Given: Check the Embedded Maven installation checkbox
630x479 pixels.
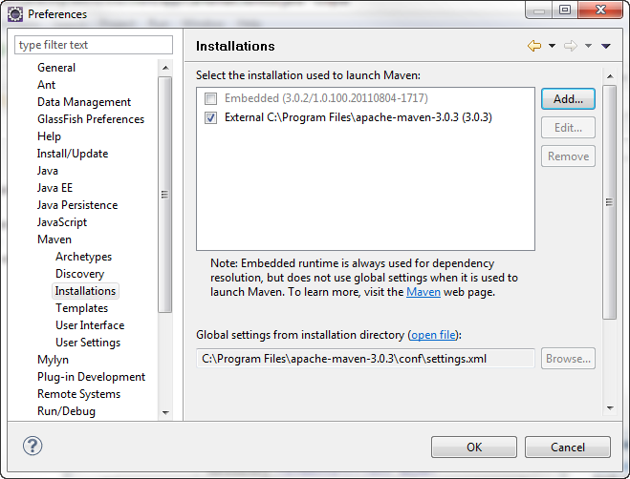Looking at the screenshot, I should (x=210, y=98).
